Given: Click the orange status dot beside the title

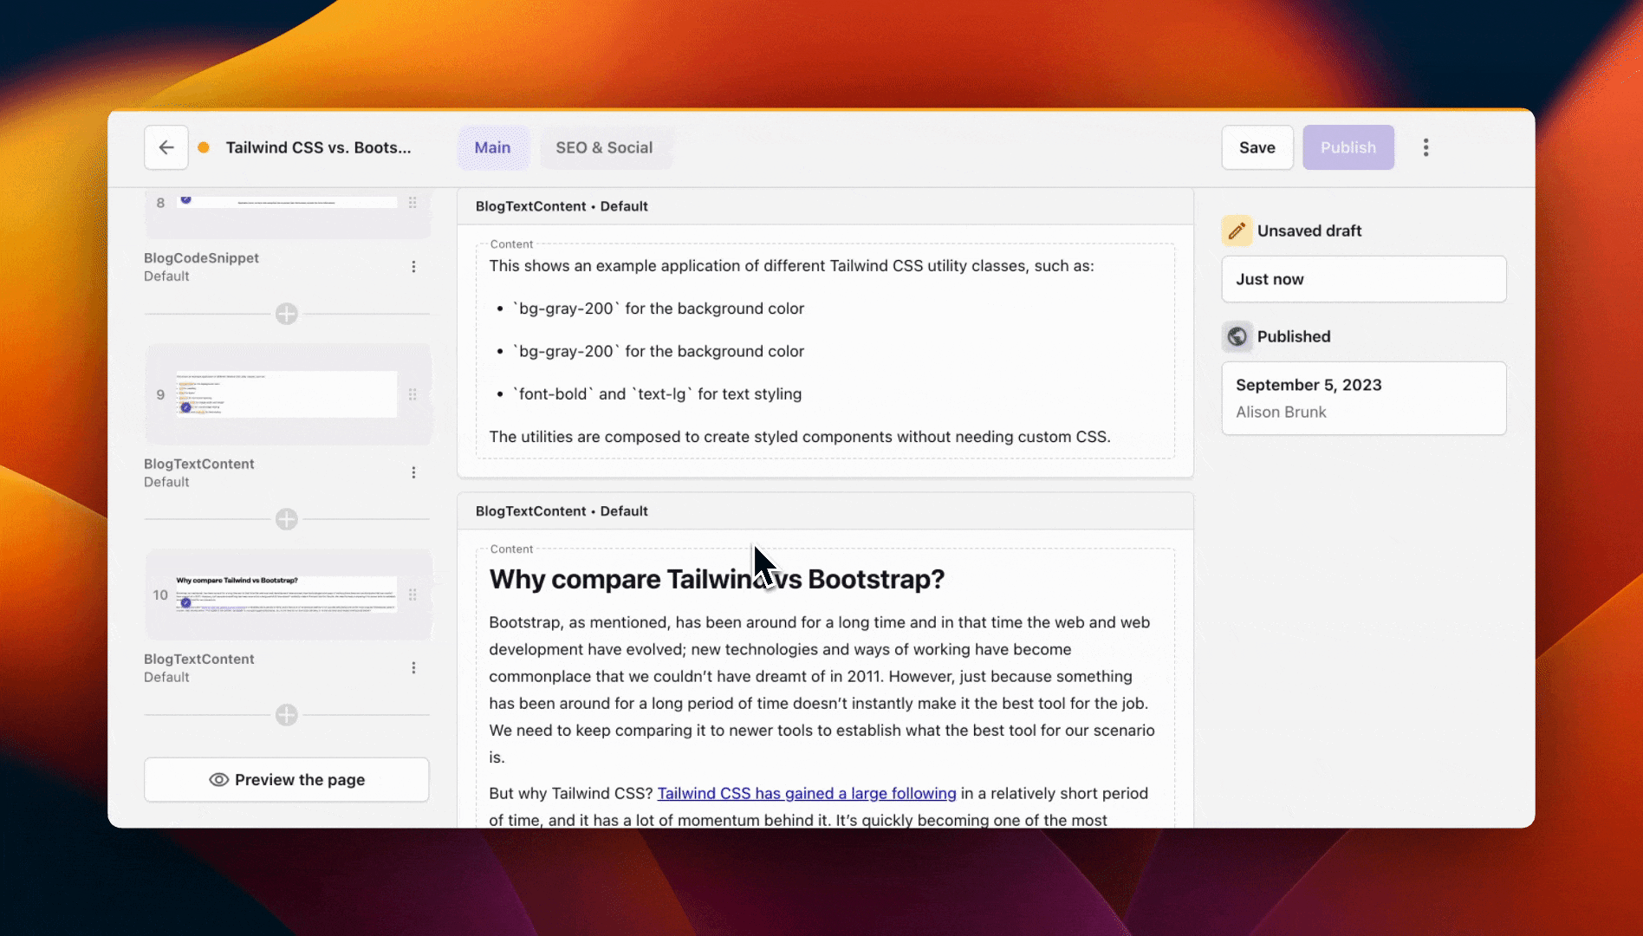Looking at the screenshot, I should (204, 147).
